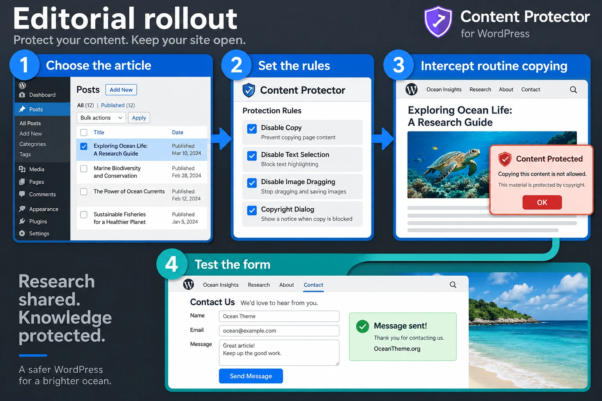Click the Plugins plug icon

click(22, 221)
